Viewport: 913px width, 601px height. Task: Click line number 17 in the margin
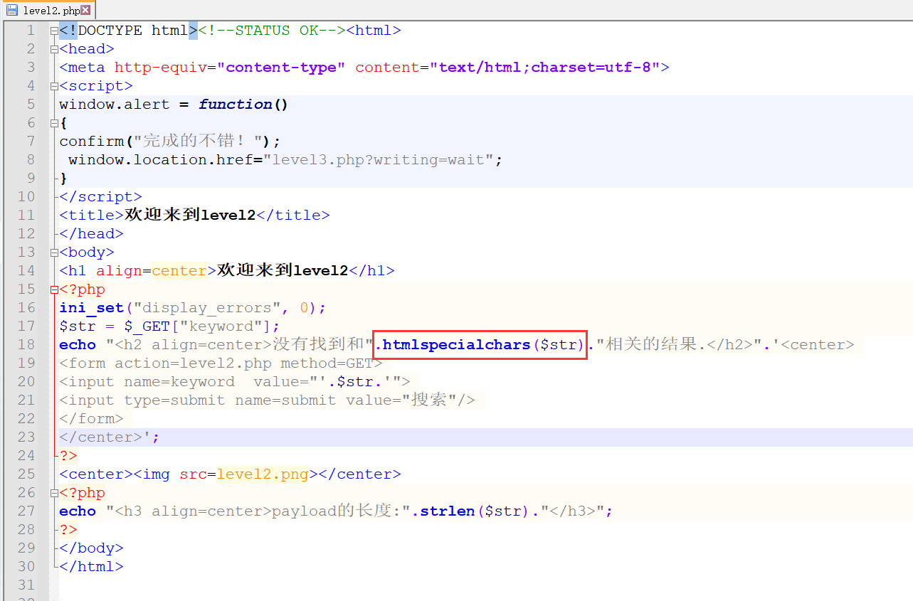pos(26,326)
